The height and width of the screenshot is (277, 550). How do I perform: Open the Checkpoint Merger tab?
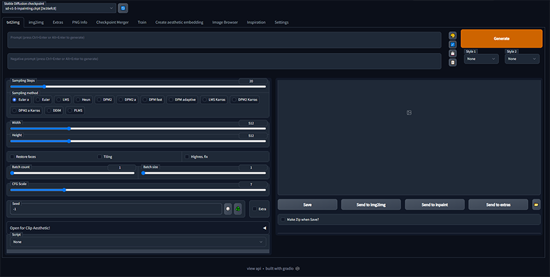point(110,22)
